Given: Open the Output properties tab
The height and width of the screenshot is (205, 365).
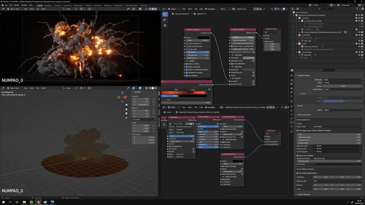Looking at the screenshot, I should [291, 84].
